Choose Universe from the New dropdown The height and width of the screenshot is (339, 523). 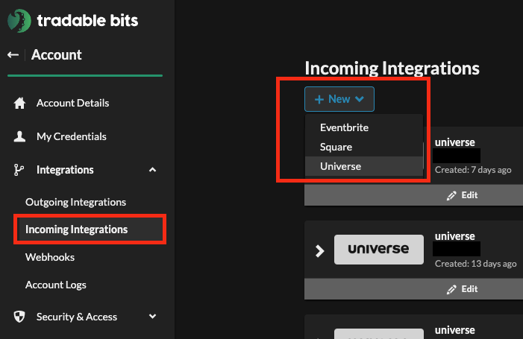(x=364, y=166)
